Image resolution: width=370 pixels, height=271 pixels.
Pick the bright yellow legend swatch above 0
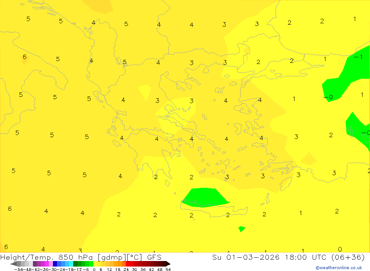(x=95, y=264)
